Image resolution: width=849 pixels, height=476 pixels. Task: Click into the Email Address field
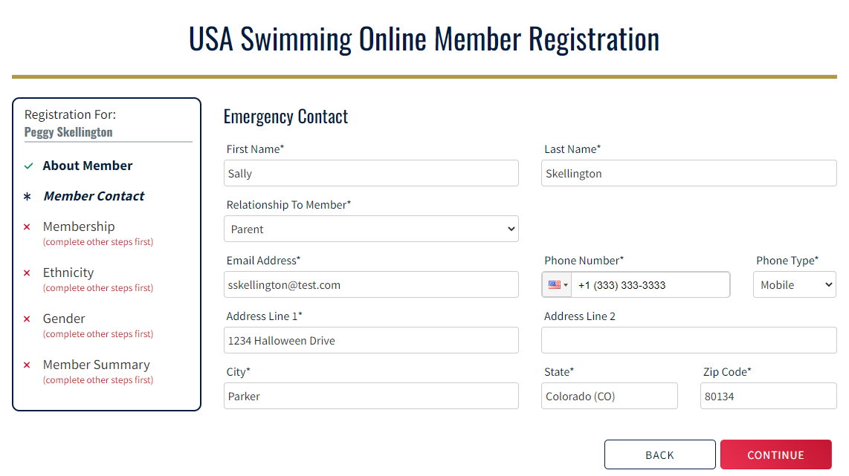coord(371,285)
